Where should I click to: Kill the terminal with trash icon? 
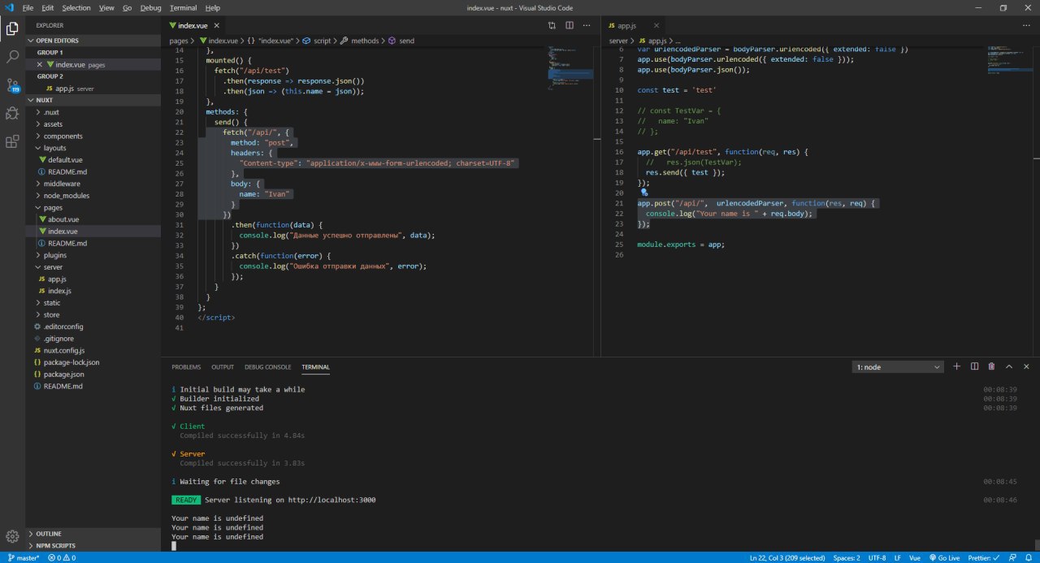click(x=991, y=366)
